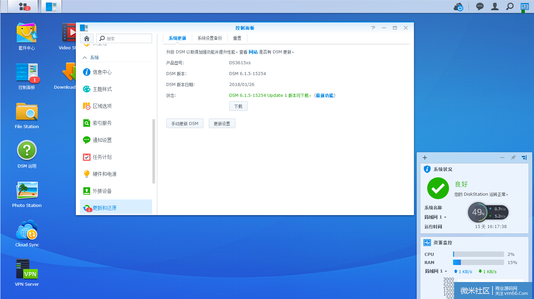Click the RAM usage bar
Viewport: 534px width, 299px height.
[479, 262]
